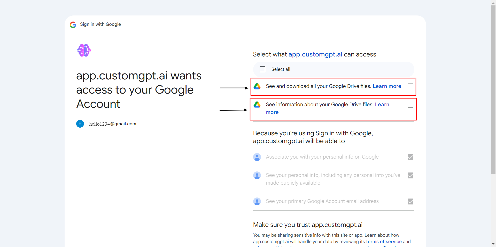Click the 'Sign in with Google' header text
This screenshot has height=247, width=496.
click(100, 24)
